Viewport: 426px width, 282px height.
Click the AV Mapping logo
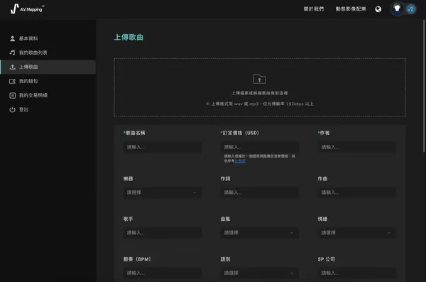27,9
